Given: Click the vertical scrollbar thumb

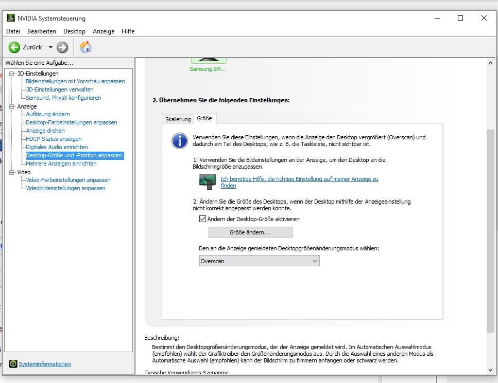Looking at the screenshot, I should point(490,231).
